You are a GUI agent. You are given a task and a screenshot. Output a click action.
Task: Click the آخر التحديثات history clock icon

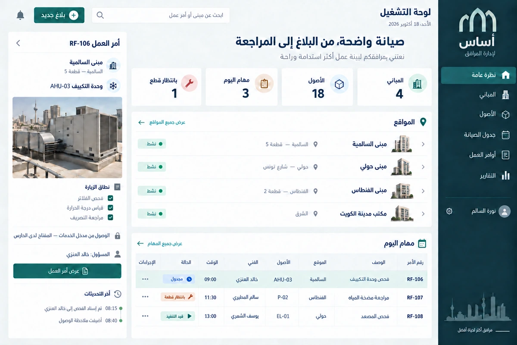coord(117,294)
